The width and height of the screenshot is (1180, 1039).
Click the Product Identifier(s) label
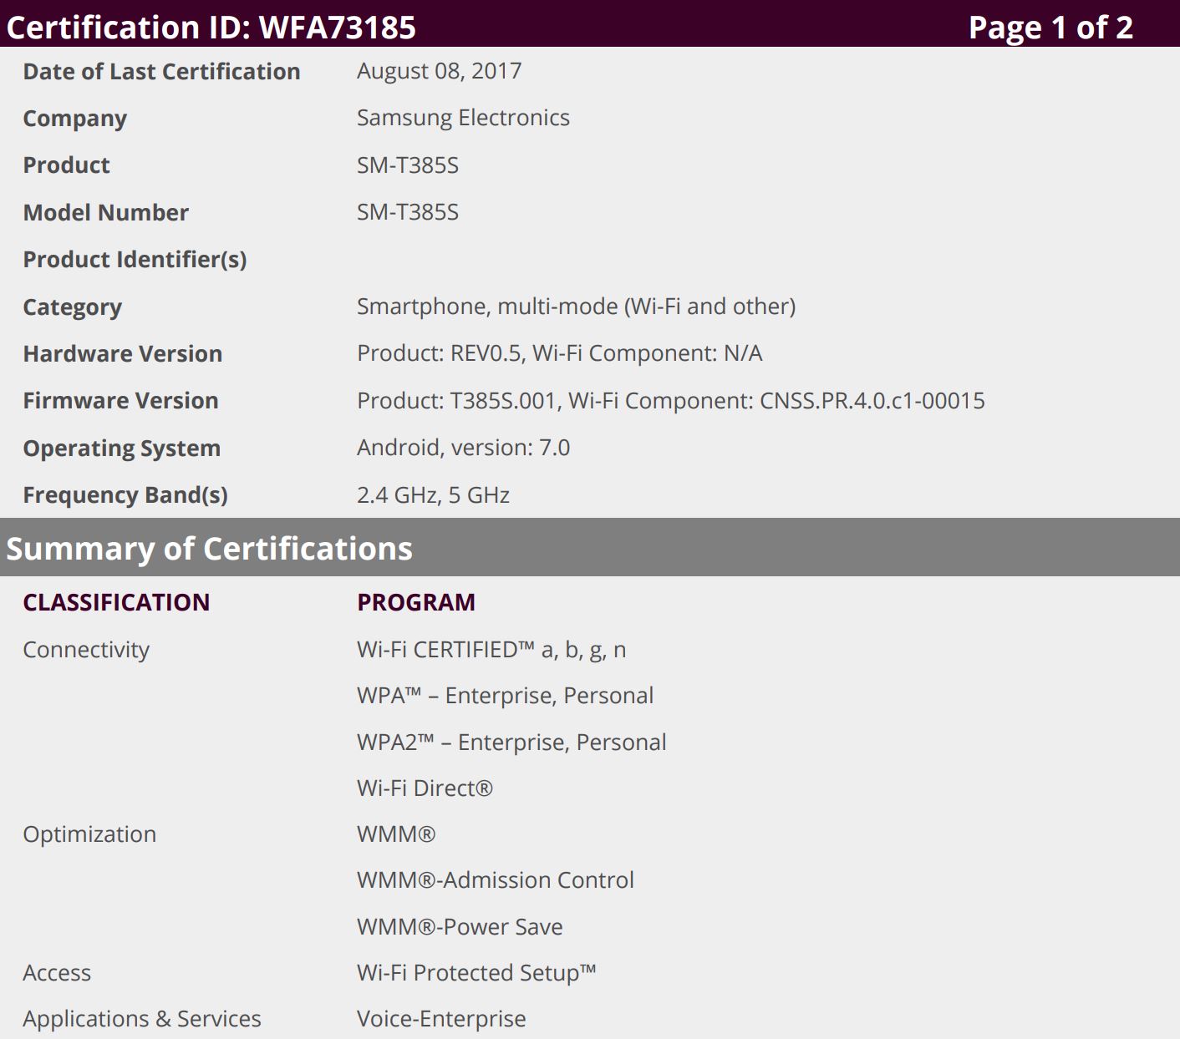click(x=135, y=260)
